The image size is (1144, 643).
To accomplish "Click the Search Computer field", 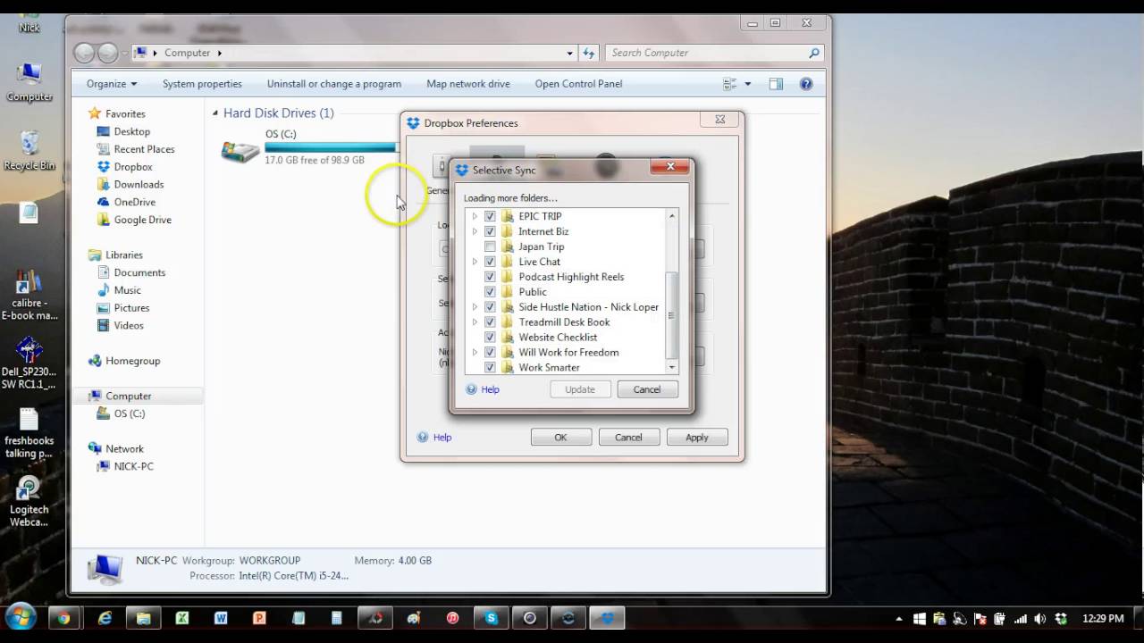I will coord(714,53).
